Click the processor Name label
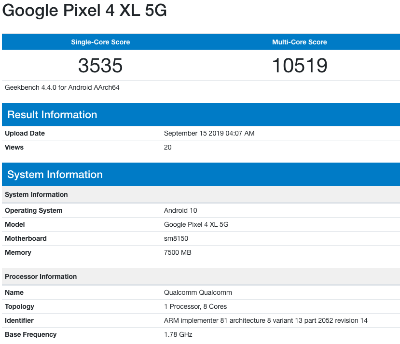The image size is (400, 344). point(14,293)
